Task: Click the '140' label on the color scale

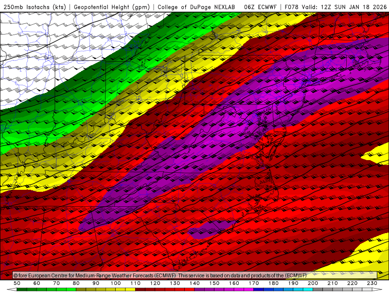Action: pos(194,283)
